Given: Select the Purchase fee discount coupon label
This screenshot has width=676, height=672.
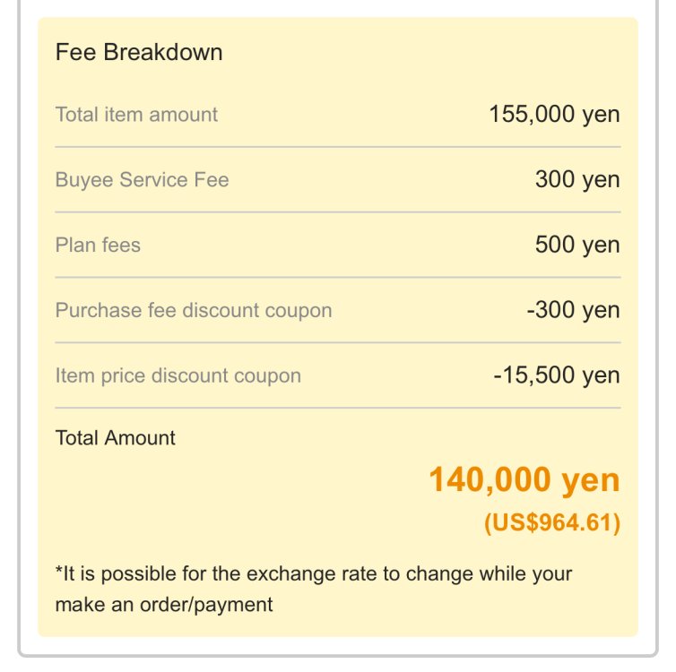Looking at the screenshot, I should click(x=194, y=311).
